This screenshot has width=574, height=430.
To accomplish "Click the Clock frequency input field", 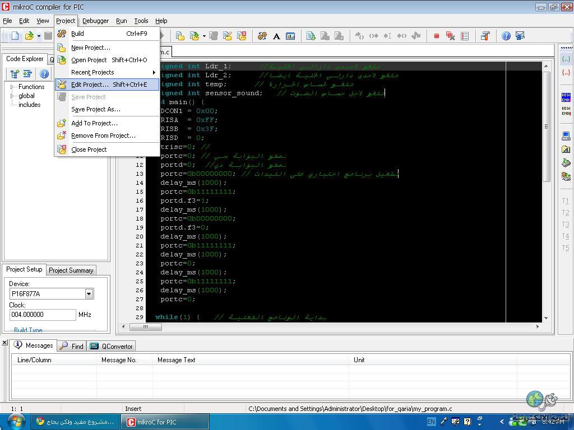I will (x=43, y=315).
